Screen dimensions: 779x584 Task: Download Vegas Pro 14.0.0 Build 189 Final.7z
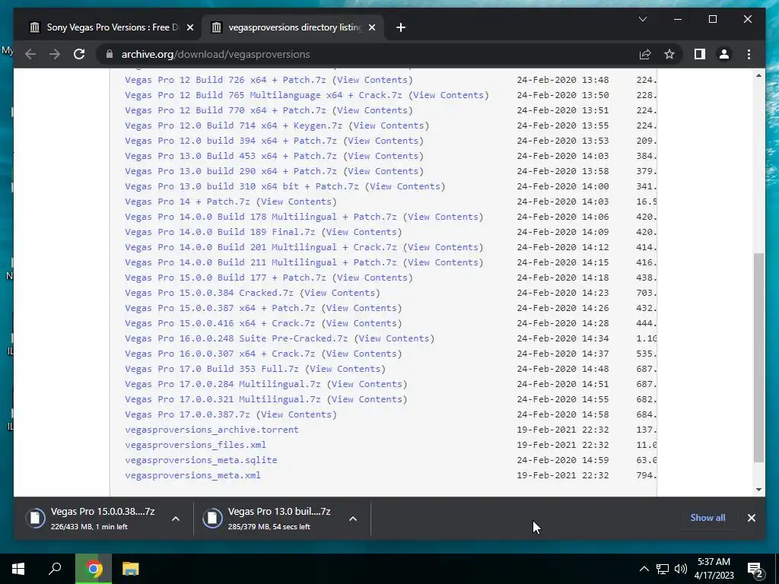pos(220,232)
